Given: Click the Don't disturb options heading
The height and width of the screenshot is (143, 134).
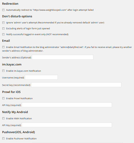Looking at the screenshot, I should [17, 16].
